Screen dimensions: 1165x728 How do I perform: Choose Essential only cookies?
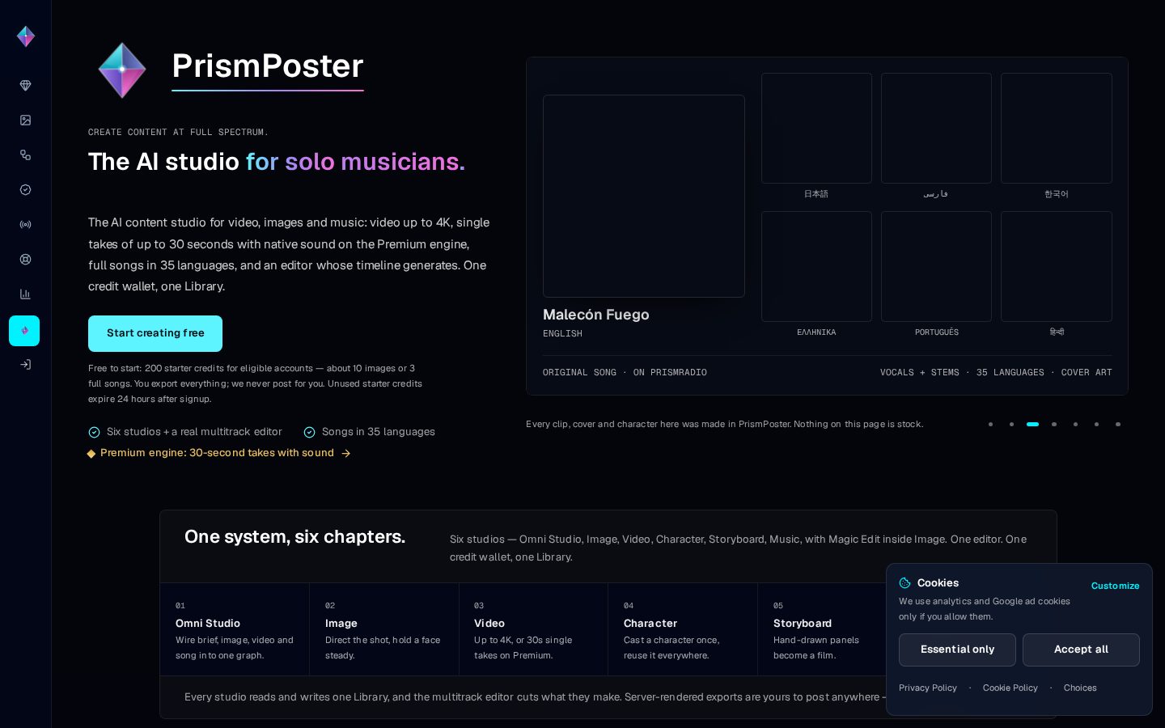[957, 650]
